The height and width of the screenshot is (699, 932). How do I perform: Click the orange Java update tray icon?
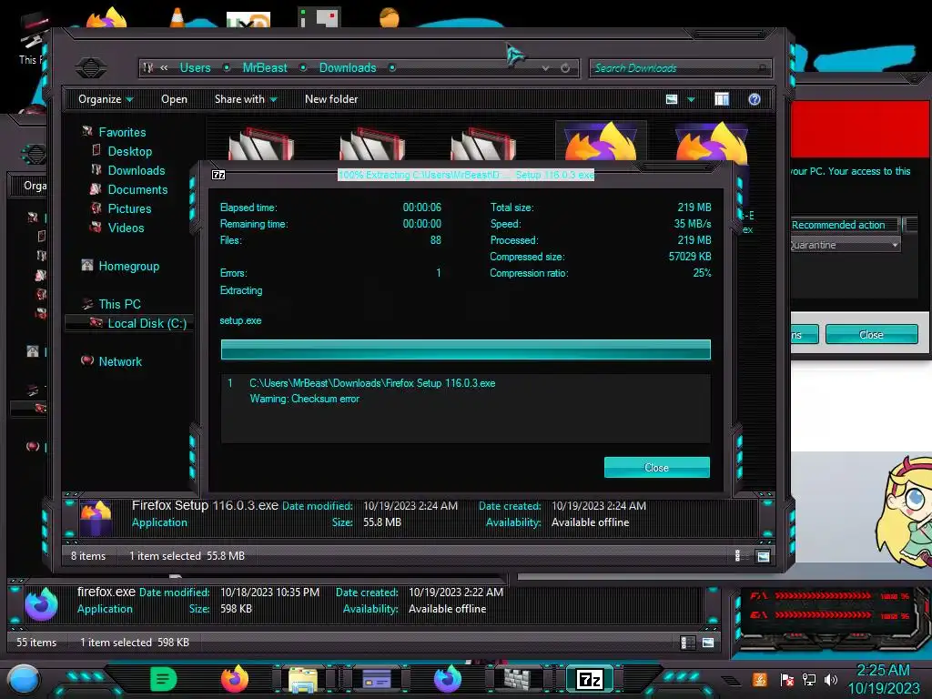coord(760,679)
